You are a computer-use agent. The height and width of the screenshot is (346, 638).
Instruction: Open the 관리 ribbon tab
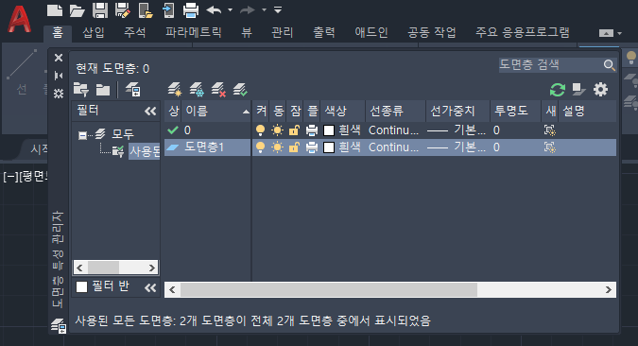[283, 32]
